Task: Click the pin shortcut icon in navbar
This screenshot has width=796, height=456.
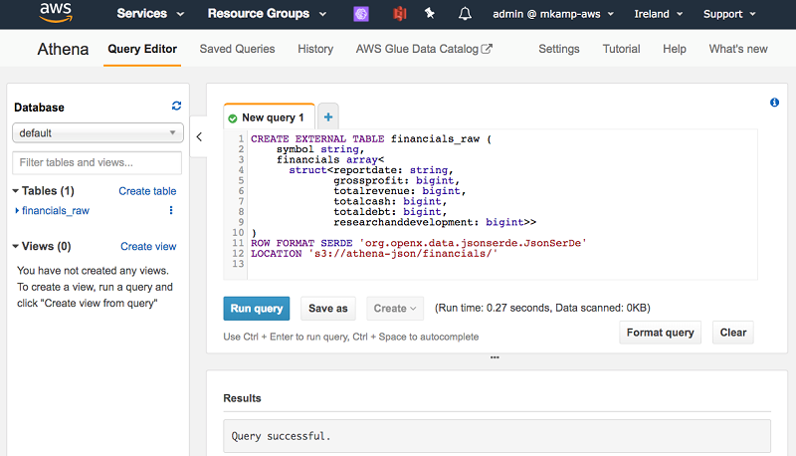Action: (x=429, y=14)
